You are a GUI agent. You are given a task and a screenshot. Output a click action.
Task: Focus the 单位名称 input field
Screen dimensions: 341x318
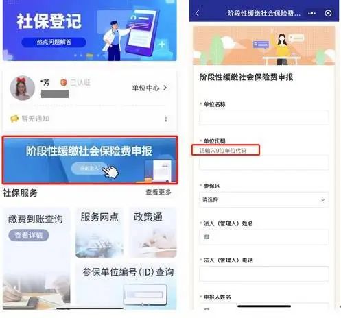(264, 118)
